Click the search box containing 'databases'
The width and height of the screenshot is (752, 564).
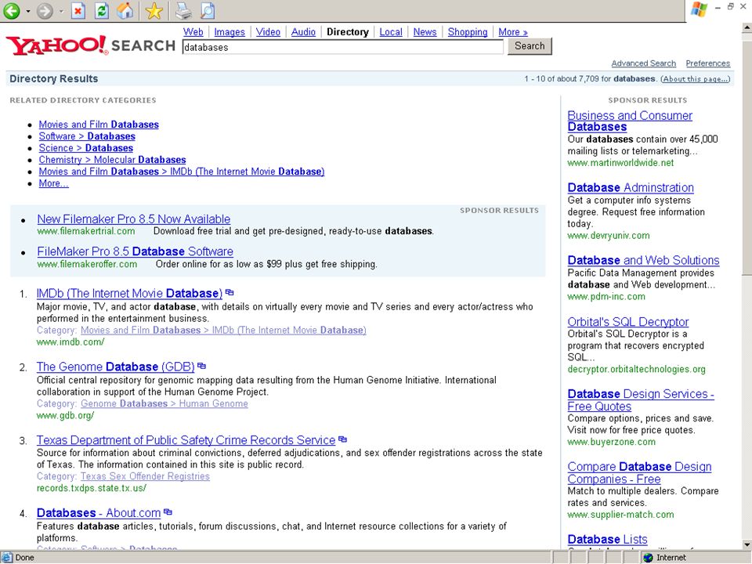pyautogui.click(x=343, y=47)
